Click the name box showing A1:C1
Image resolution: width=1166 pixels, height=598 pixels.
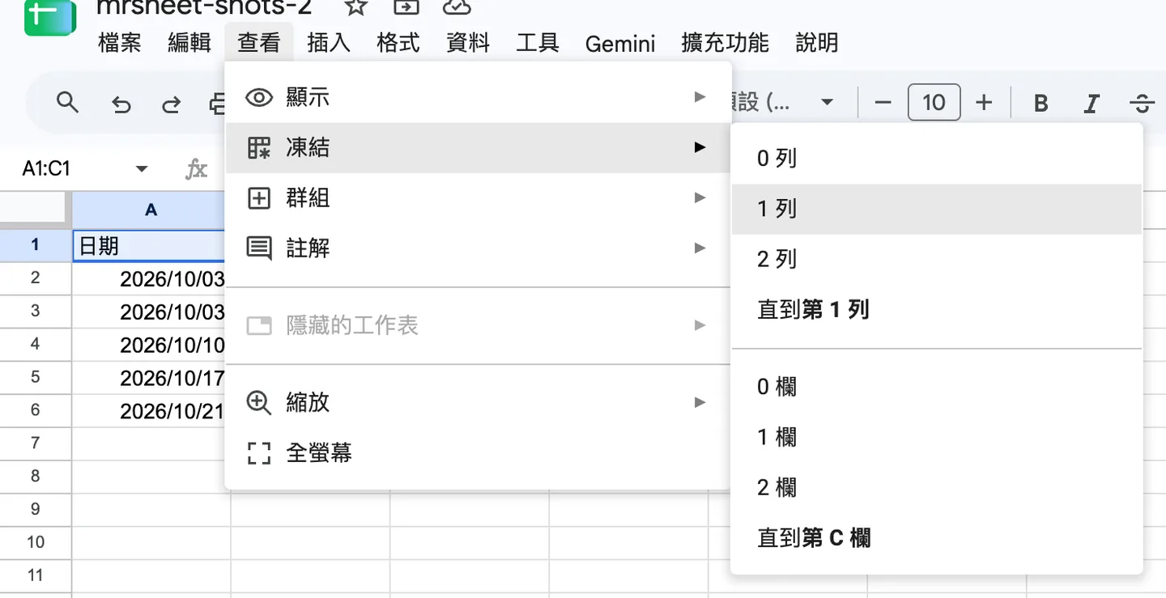(47, 168)
